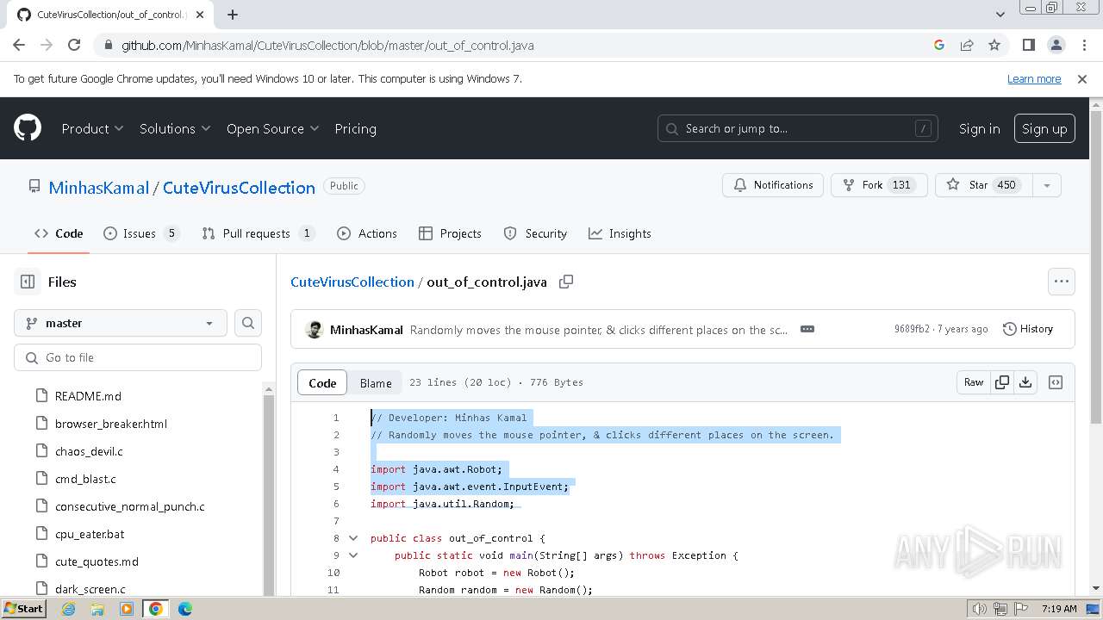Open Internet Explorer from taskbar
Image resolution: width=1103 pixels, height=620 pixels.
[68, 609]
